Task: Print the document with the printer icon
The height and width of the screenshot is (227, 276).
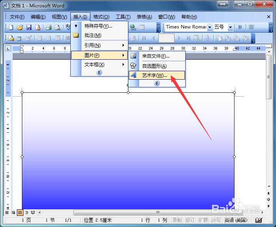Action: (48, 27)
